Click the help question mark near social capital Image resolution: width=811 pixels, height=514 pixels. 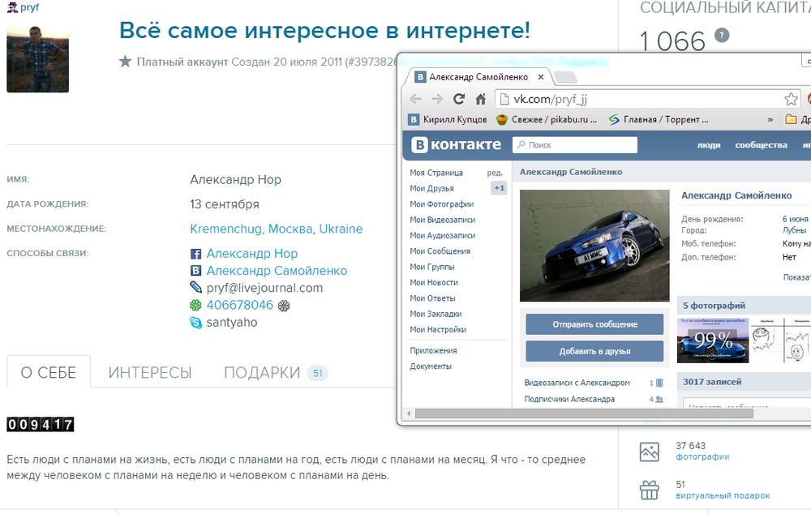[722, 36]
